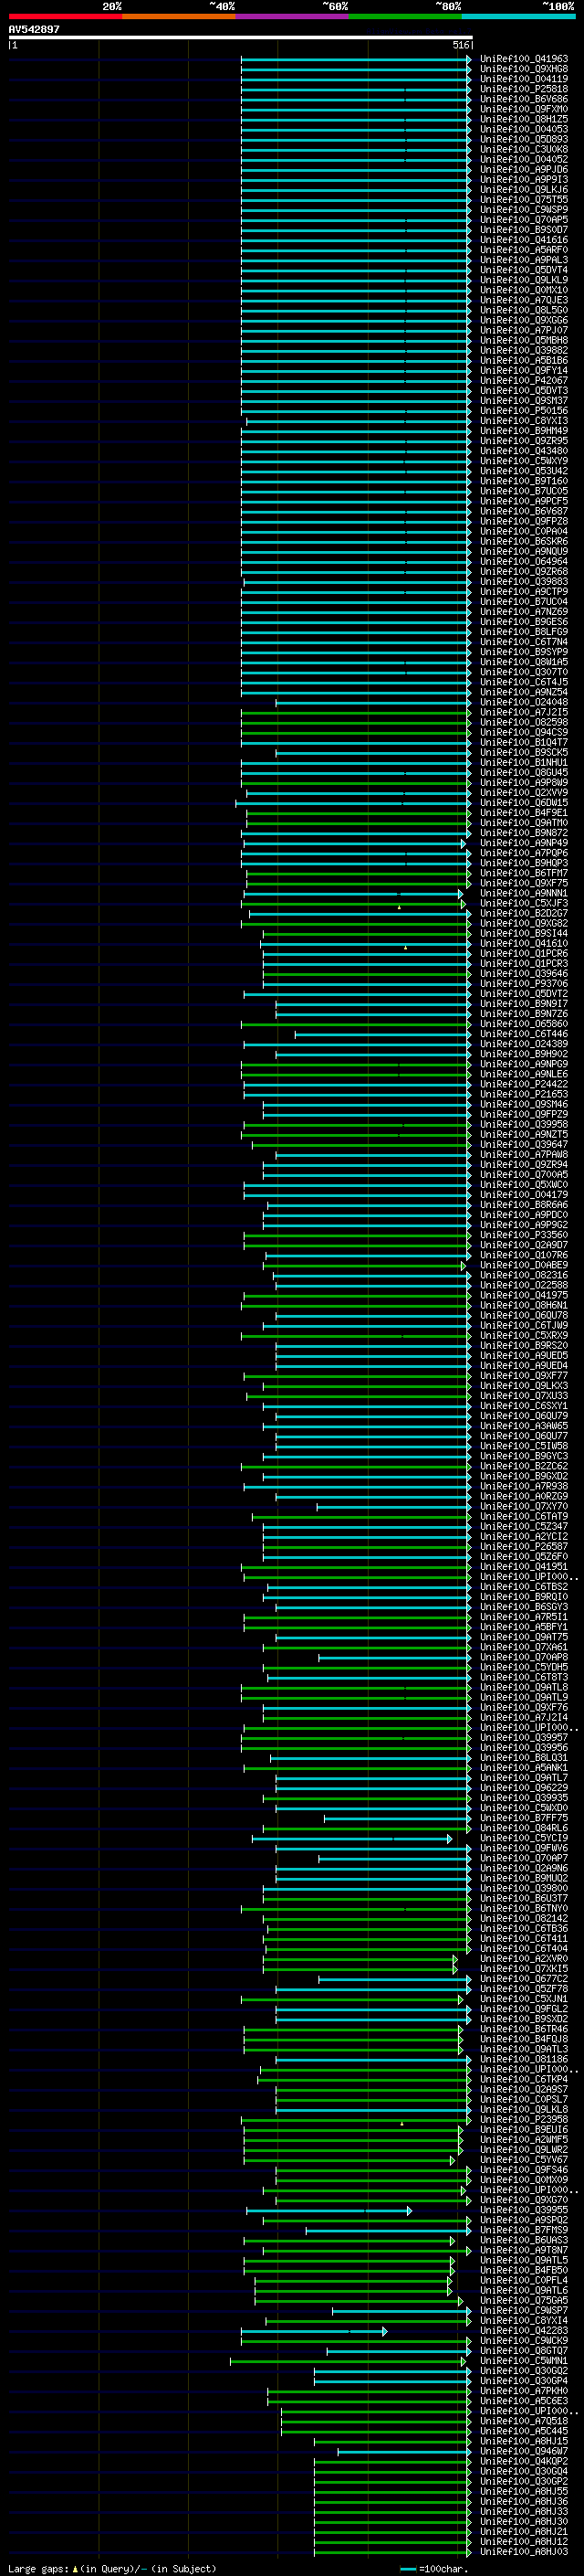Viewport: 584px width, 2576px height.
Task: Select the UniRef100_A7PAW8 label
Action: [524, 1155]
